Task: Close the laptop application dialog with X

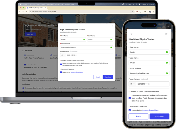Action: point(112,26)
